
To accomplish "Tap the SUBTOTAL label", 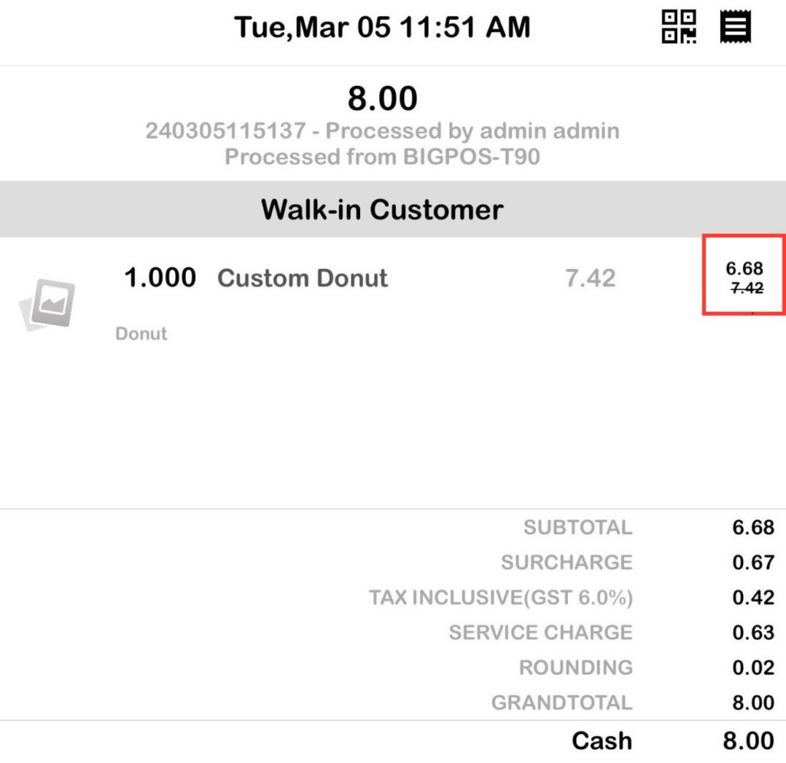I will (x=578, y=528).
